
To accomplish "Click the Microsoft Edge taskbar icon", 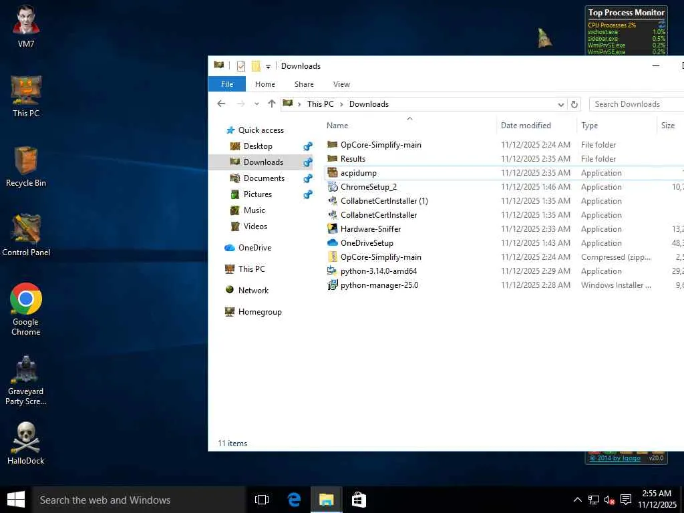I will click(x=294, y=500).
